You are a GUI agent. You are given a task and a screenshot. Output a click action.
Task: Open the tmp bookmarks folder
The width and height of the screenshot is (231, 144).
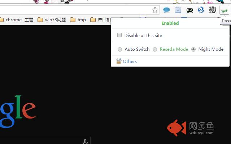78,20
